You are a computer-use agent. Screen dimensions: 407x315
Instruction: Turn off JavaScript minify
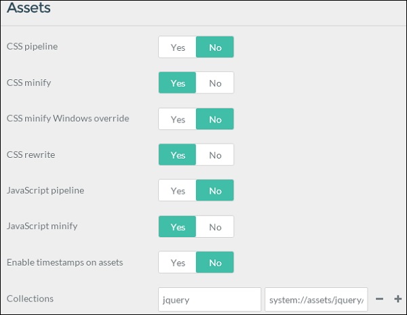click(x=215, y=227)
